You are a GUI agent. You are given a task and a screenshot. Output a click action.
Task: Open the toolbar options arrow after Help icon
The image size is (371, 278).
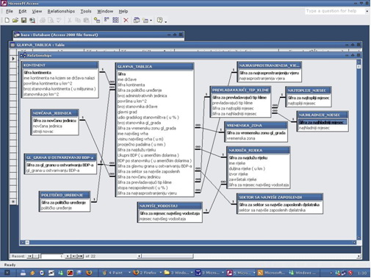pos(166,22)
